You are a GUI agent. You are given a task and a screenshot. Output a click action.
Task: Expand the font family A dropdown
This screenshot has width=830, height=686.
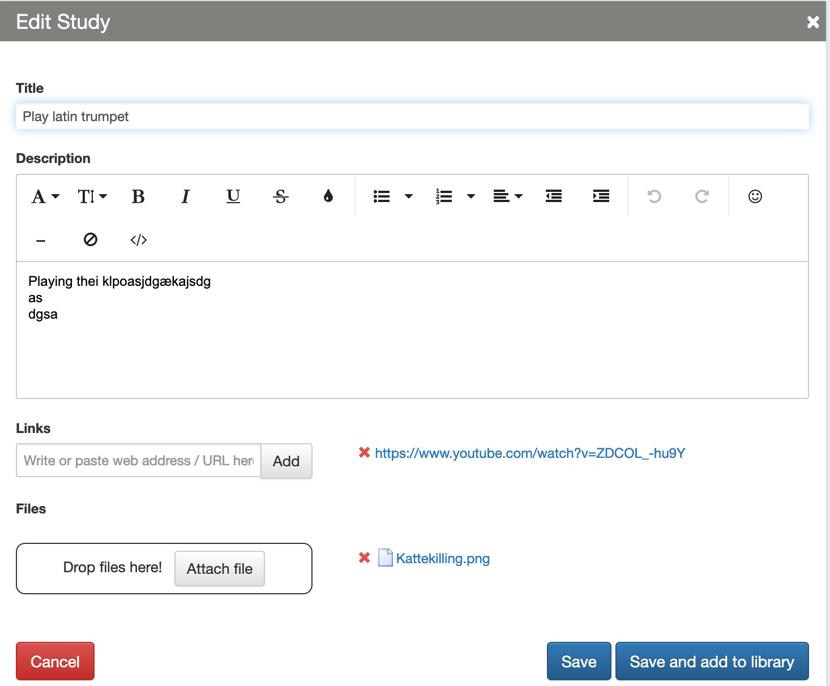pyautogui.click(x=45, y=196)
